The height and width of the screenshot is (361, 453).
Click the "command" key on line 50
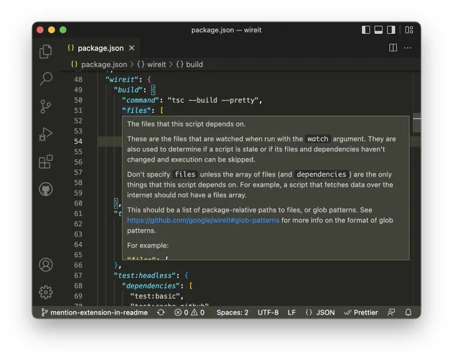point(141,100)
